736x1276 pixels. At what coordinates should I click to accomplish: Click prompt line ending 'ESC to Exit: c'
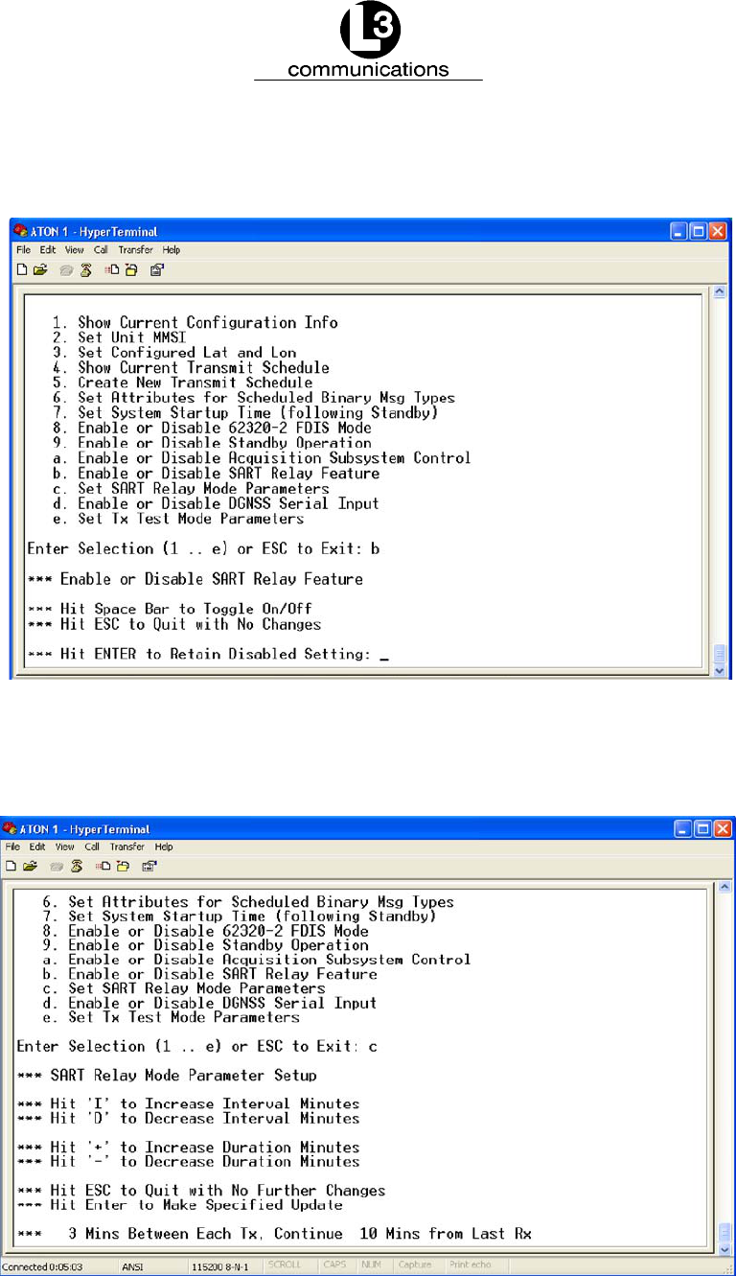click(x=197, y=1047)
